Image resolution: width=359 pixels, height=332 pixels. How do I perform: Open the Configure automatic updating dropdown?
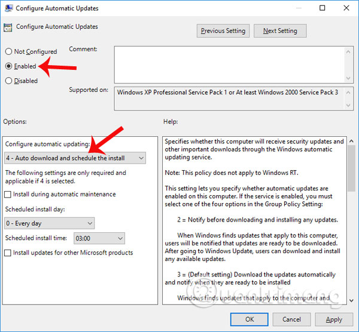coord(75,158)
